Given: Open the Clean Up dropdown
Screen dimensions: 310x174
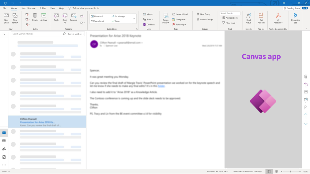Looking at the screenshot, I should coord(28,19).
